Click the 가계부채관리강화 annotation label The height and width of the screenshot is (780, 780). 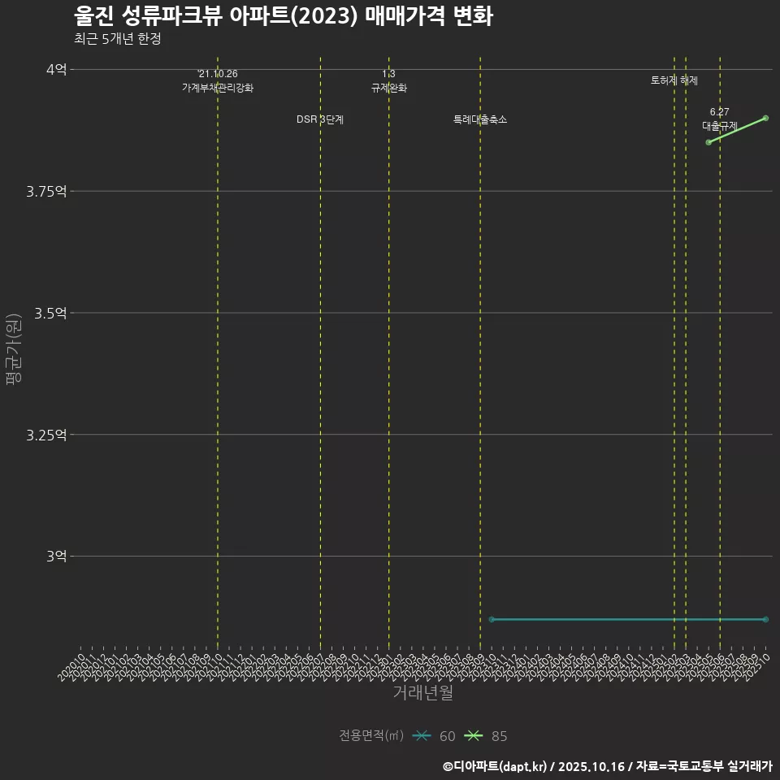pyautogui.click(x=218, y=85)
